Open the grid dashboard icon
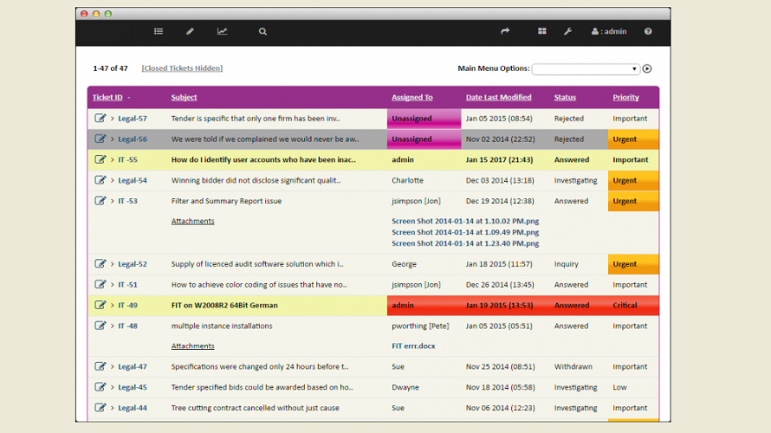 tap(542, 31)
